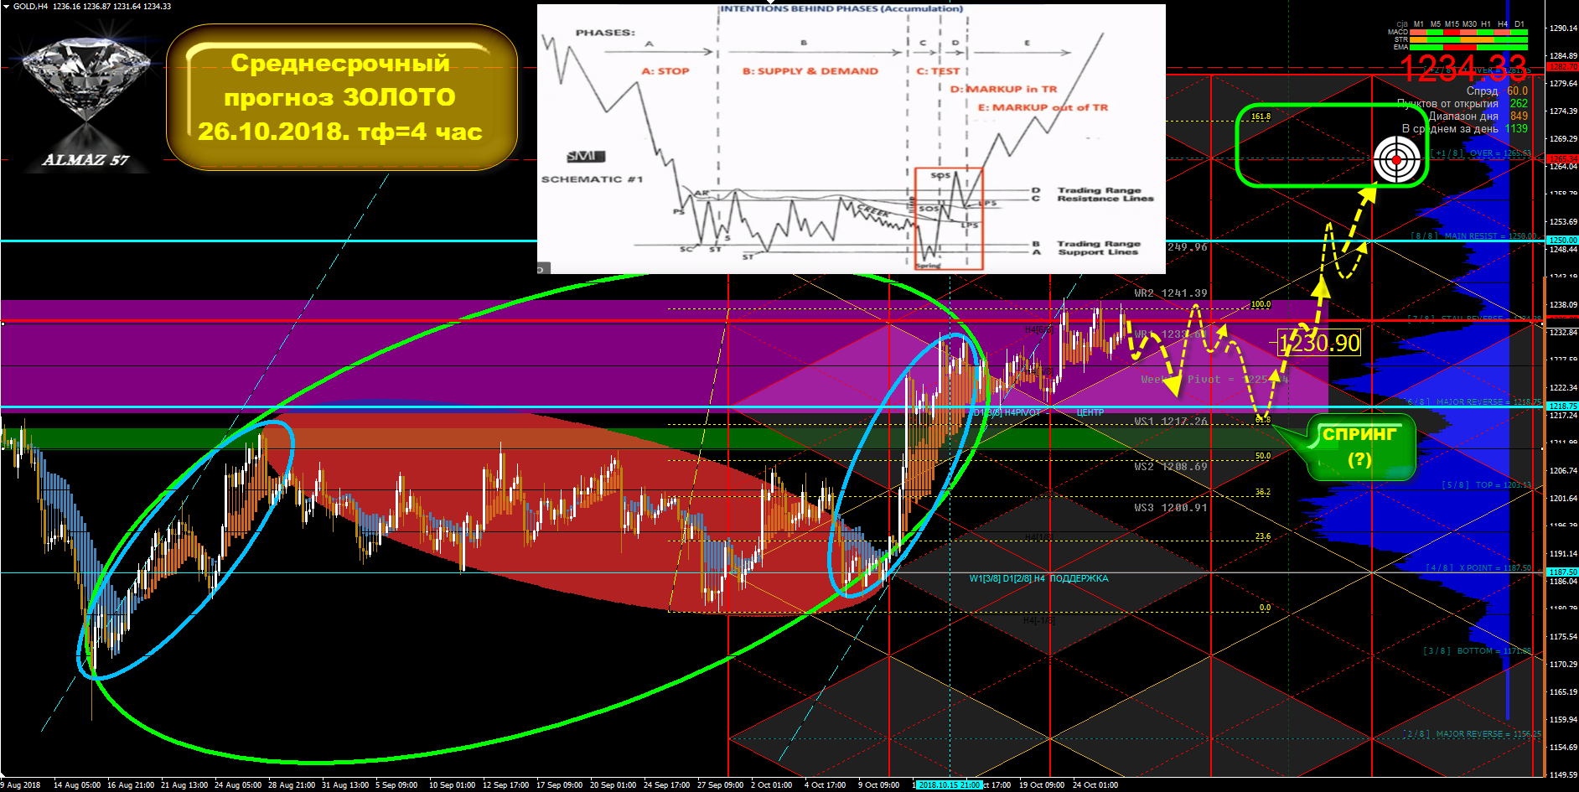Viewport: 1579px width, 792px height.
Task: Click the bullseye target icon
Action: tap(1396, 158)
